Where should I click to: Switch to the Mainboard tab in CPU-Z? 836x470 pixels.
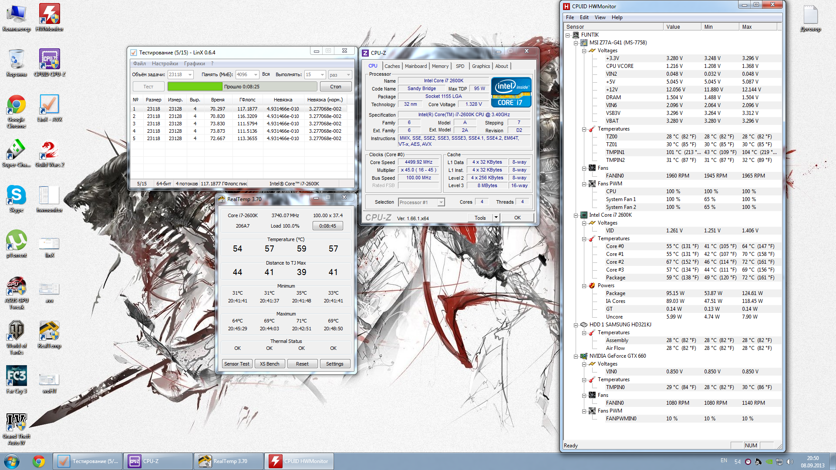pyautogui.click(x=415, y=66)
